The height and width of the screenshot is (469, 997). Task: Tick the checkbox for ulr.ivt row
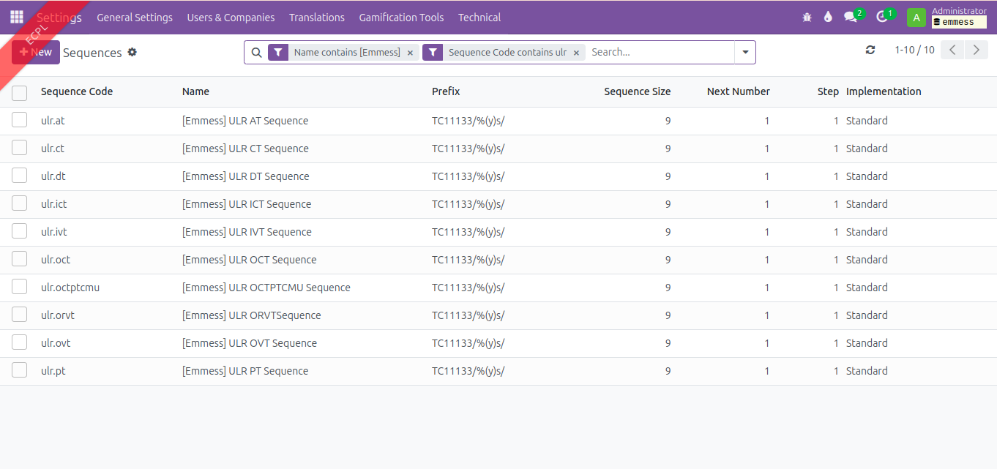pos(20,232)
